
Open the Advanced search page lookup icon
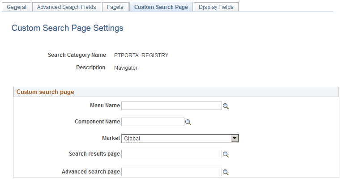coord(226,172)
